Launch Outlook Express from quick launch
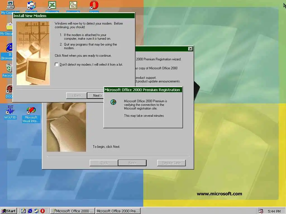The width and height of the screenshot is (286, 214). [36, 211]
